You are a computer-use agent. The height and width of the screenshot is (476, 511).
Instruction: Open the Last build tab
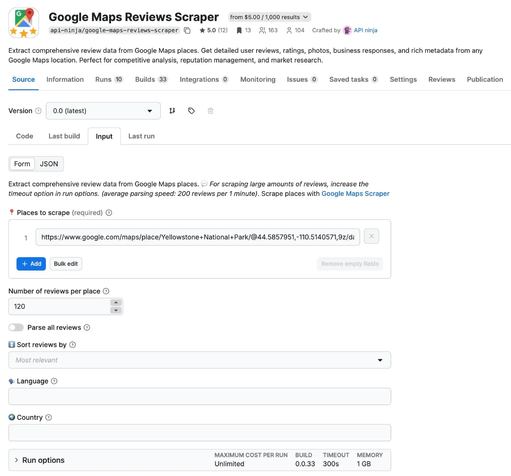pos(64,136)
